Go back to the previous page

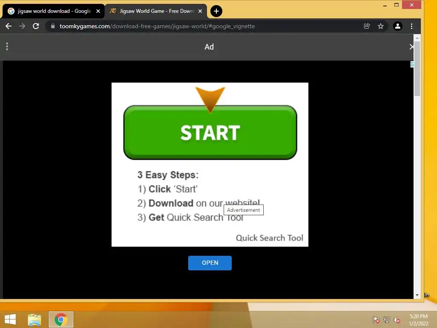coord(9,26)
